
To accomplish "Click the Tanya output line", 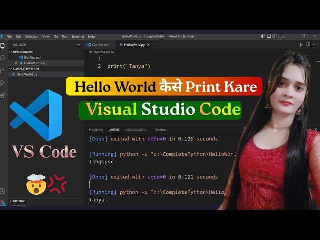I will pyautogui.click(x=97, y=200).
